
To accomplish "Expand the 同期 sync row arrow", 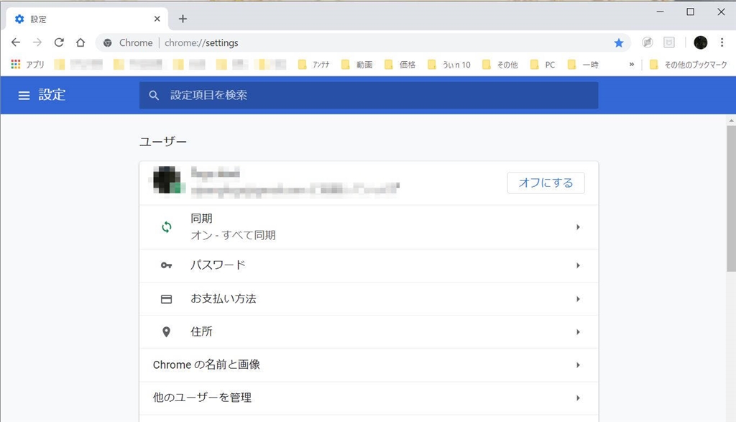I will click(578, 227).
